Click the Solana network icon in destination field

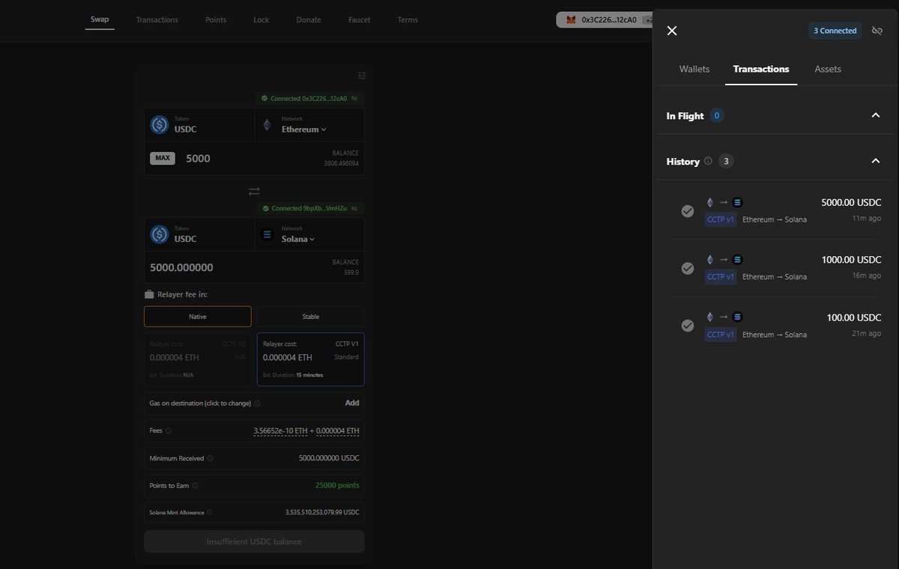click(x=267, y=234)
